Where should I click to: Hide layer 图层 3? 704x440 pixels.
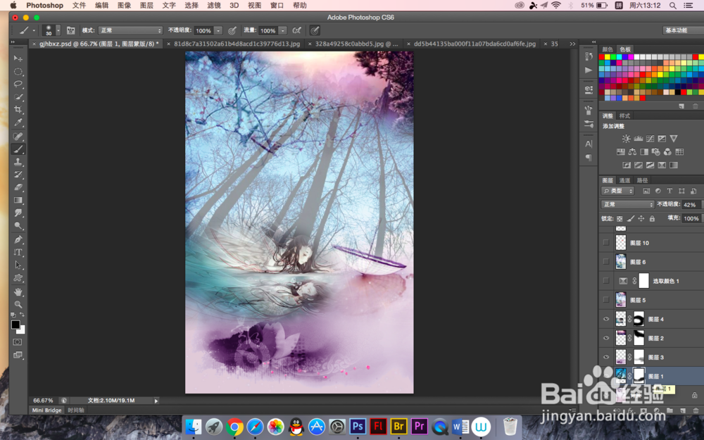point(606,358)
